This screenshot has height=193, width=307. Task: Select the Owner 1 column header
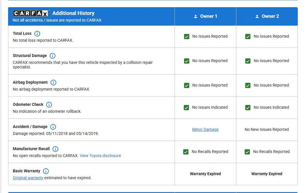tap(205, 16)
